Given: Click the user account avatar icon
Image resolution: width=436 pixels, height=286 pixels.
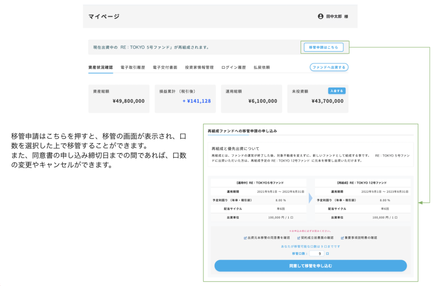Looking at the screenshot, I should pos(321,17).
